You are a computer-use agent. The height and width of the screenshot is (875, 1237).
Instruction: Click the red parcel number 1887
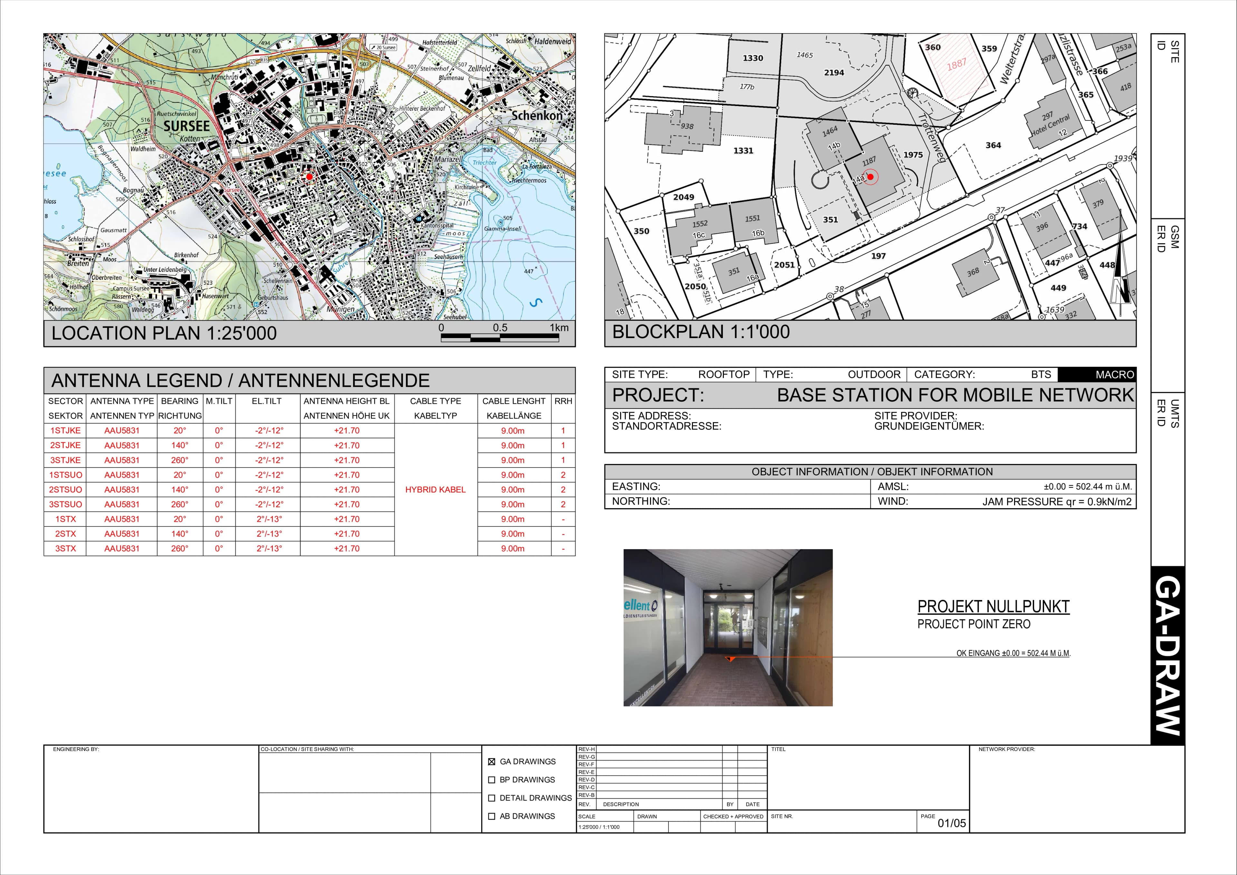(957, 65)
